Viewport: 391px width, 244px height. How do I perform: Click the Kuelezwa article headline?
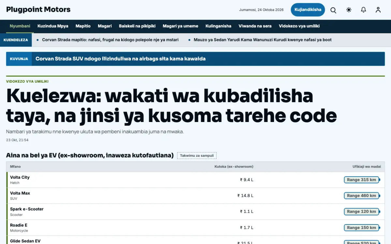pos(171,106)
